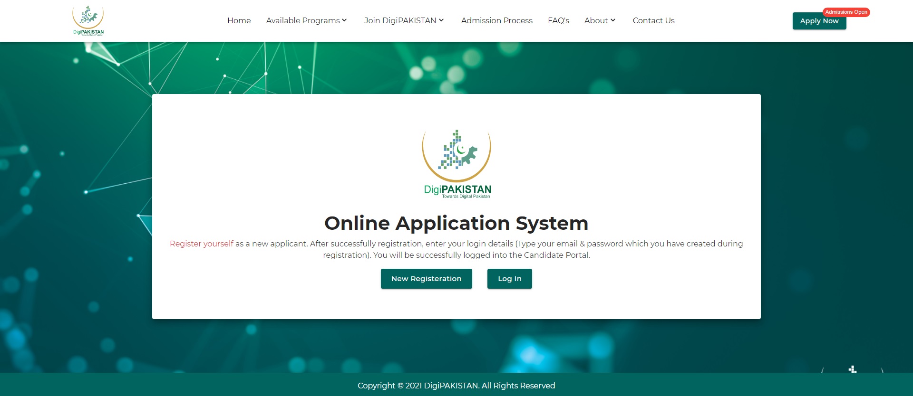Click the Copyright 2021 DigiPAKISTAN footer text
The height and width of the screenshot is (396, 913).
[456, 386]
